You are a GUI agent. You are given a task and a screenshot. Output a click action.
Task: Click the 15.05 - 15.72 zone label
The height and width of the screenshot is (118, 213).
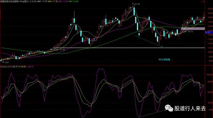coord(187,31)
